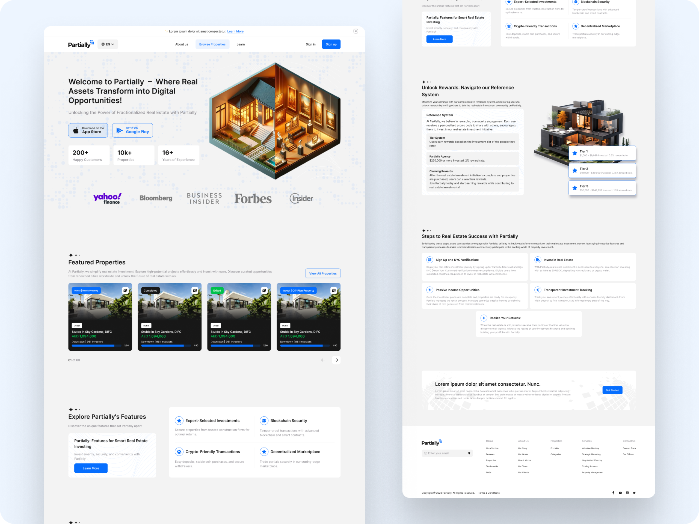
Task: Close the Lorem ipsum announcement banner
Action: click(356, 31)
